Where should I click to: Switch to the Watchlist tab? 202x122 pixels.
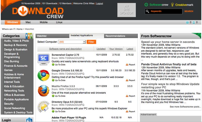point(53,36)
